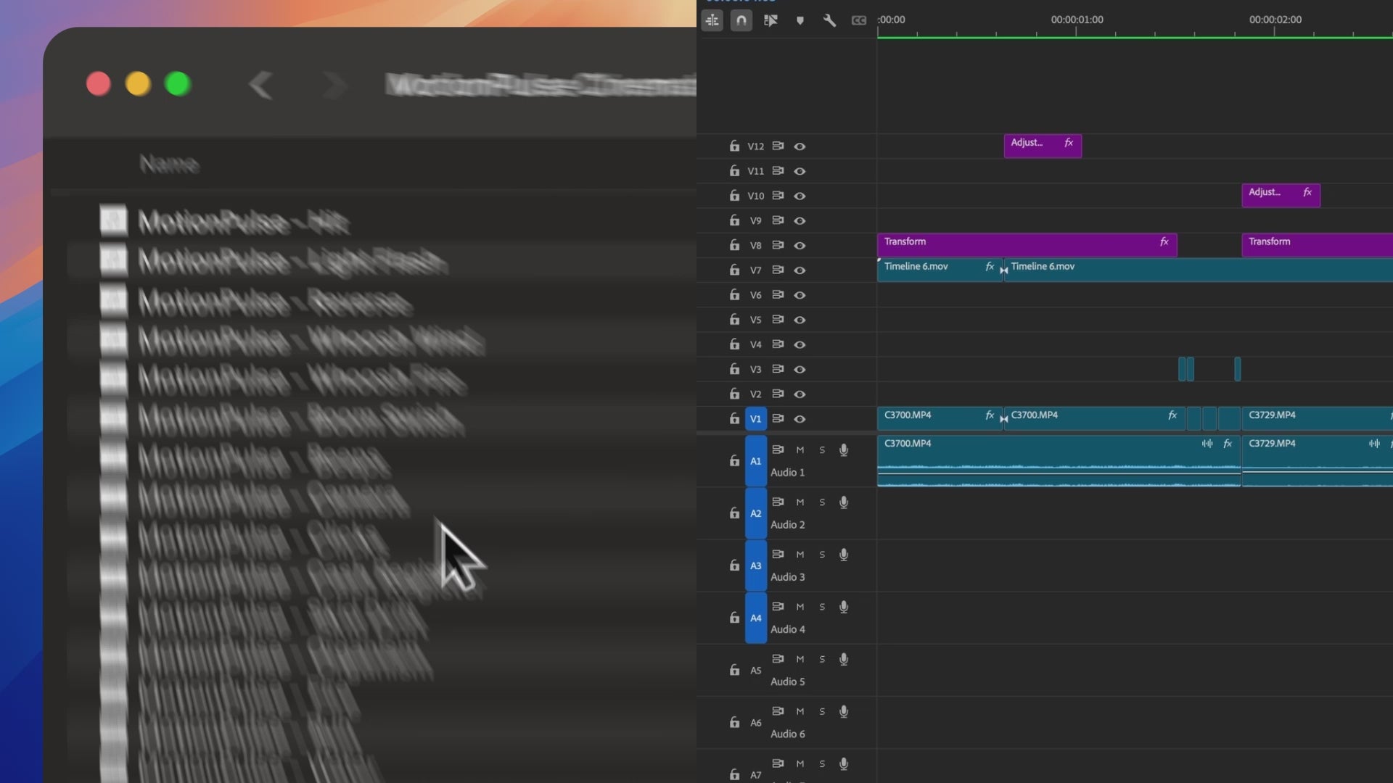Mute the Audio 1 track

800,450
